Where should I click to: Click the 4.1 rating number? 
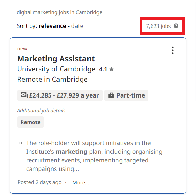tap(103, 69)
